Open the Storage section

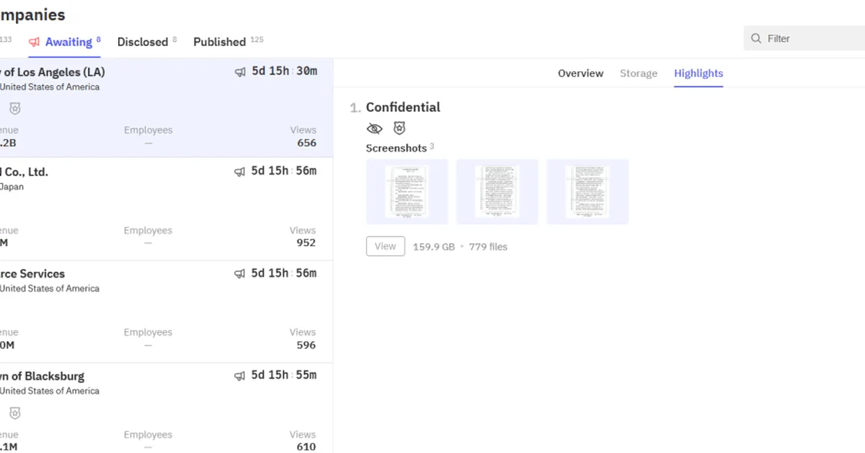point(639,74)
